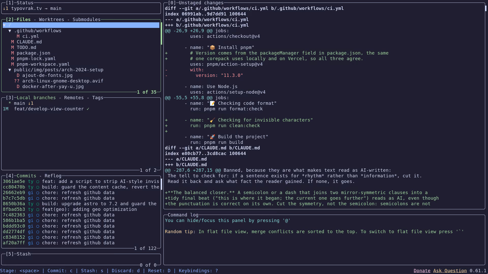Switch to the Reflog tab
Image resolution: width=488 pixels, height=274 pixels.
pos(53,176)
